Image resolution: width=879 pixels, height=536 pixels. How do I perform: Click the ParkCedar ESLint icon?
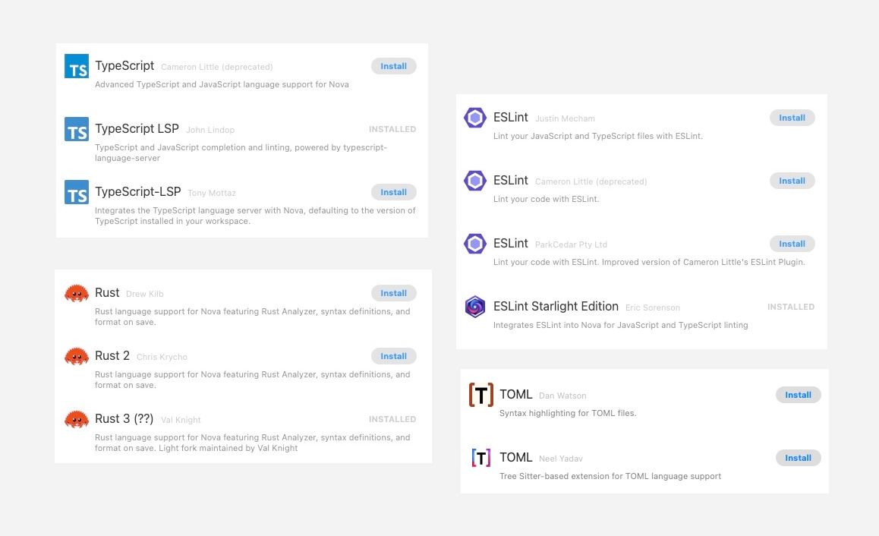pyautogui.click(x=475, y=244)
